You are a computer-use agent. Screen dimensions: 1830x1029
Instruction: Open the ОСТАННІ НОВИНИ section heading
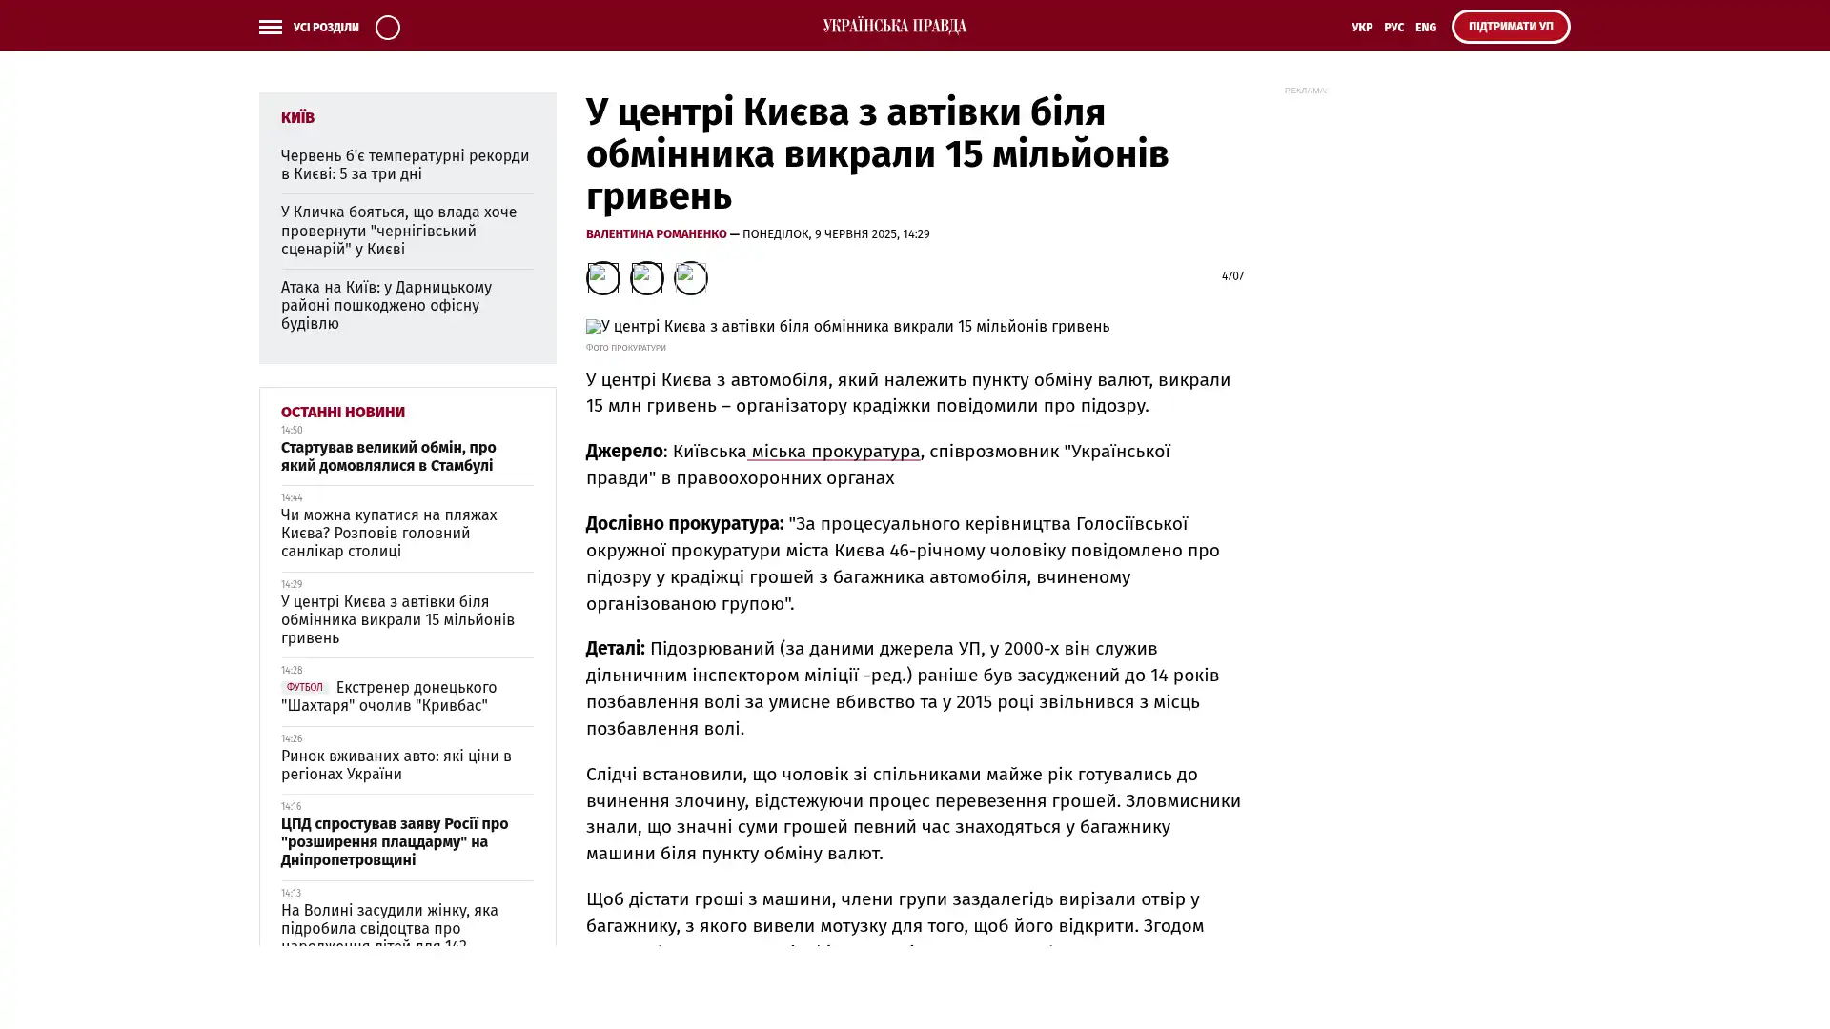tap(342, 413)
